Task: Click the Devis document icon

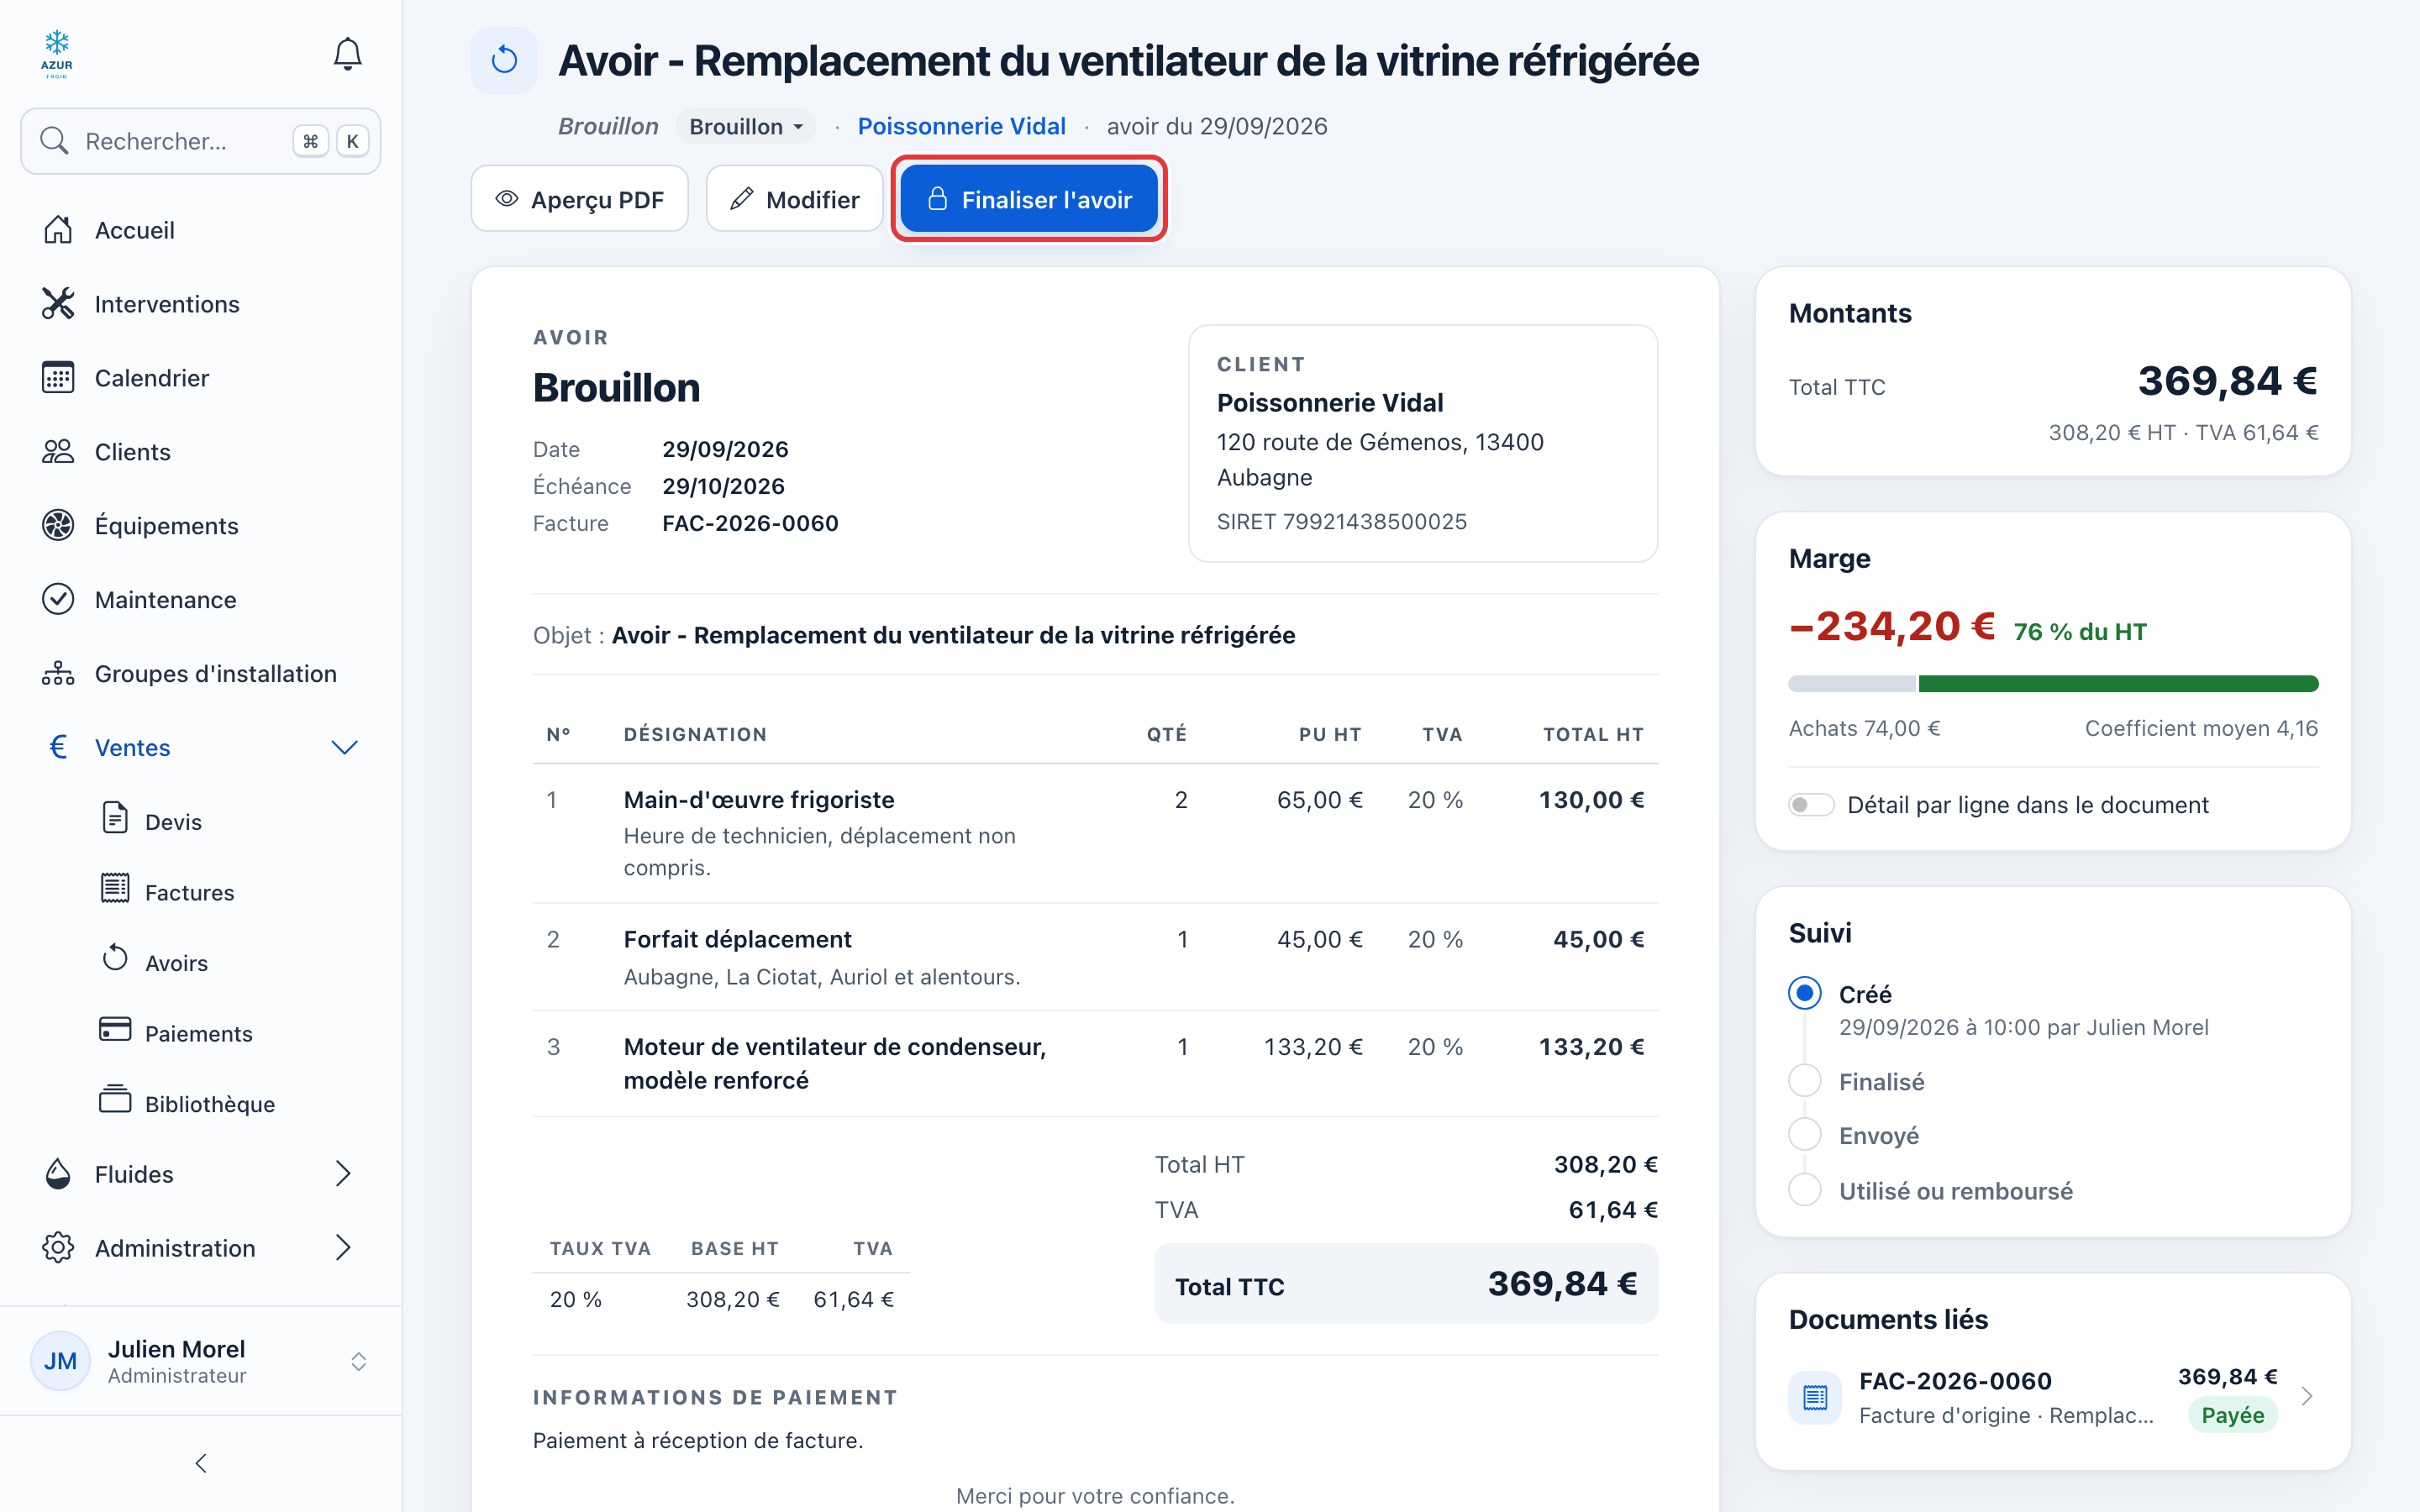Action: click(x=115, y=818)
